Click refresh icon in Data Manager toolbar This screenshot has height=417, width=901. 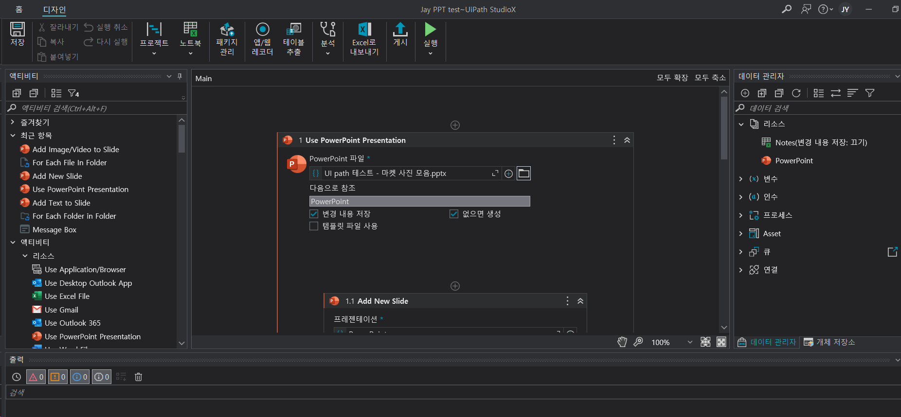point(796,93)
